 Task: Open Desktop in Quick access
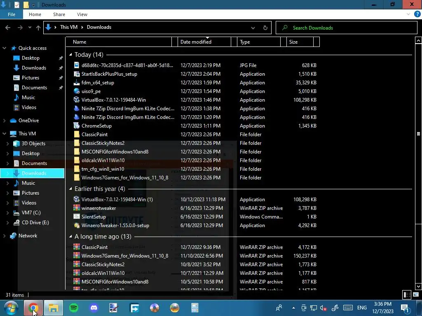click(30, 58)
